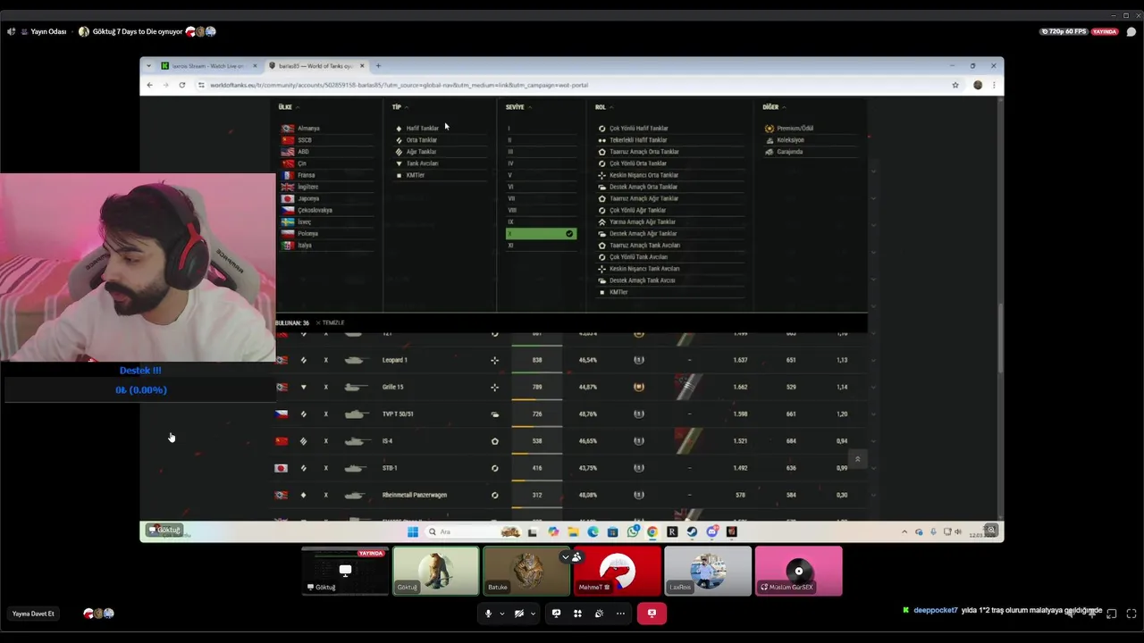This screenshot has height=643, width=1144.
Task: Disconnect from the voice call
Action: [652, 614]
